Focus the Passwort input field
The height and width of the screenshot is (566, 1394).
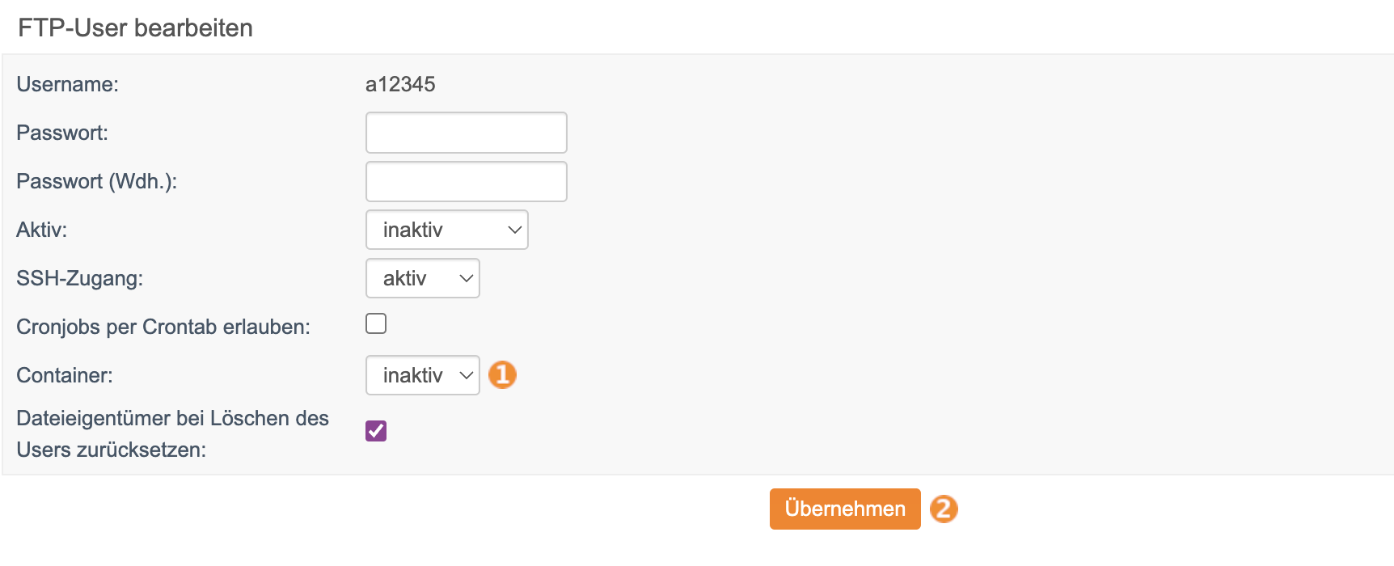pos(467,133)
